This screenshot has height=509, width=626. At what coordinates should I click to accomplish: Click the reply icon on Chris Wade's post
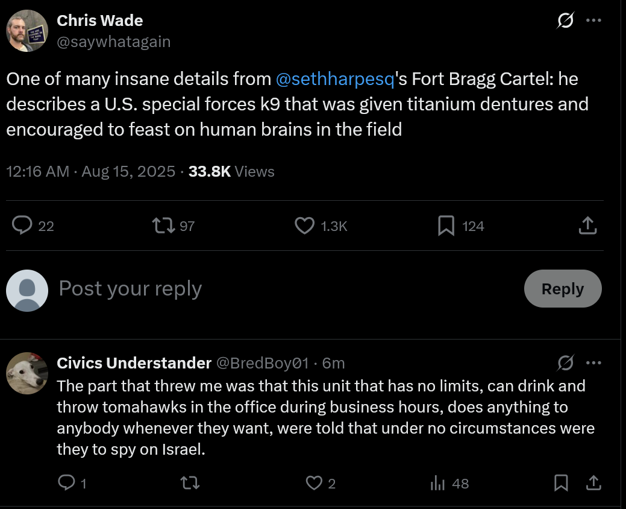click(x=23, y=226)
